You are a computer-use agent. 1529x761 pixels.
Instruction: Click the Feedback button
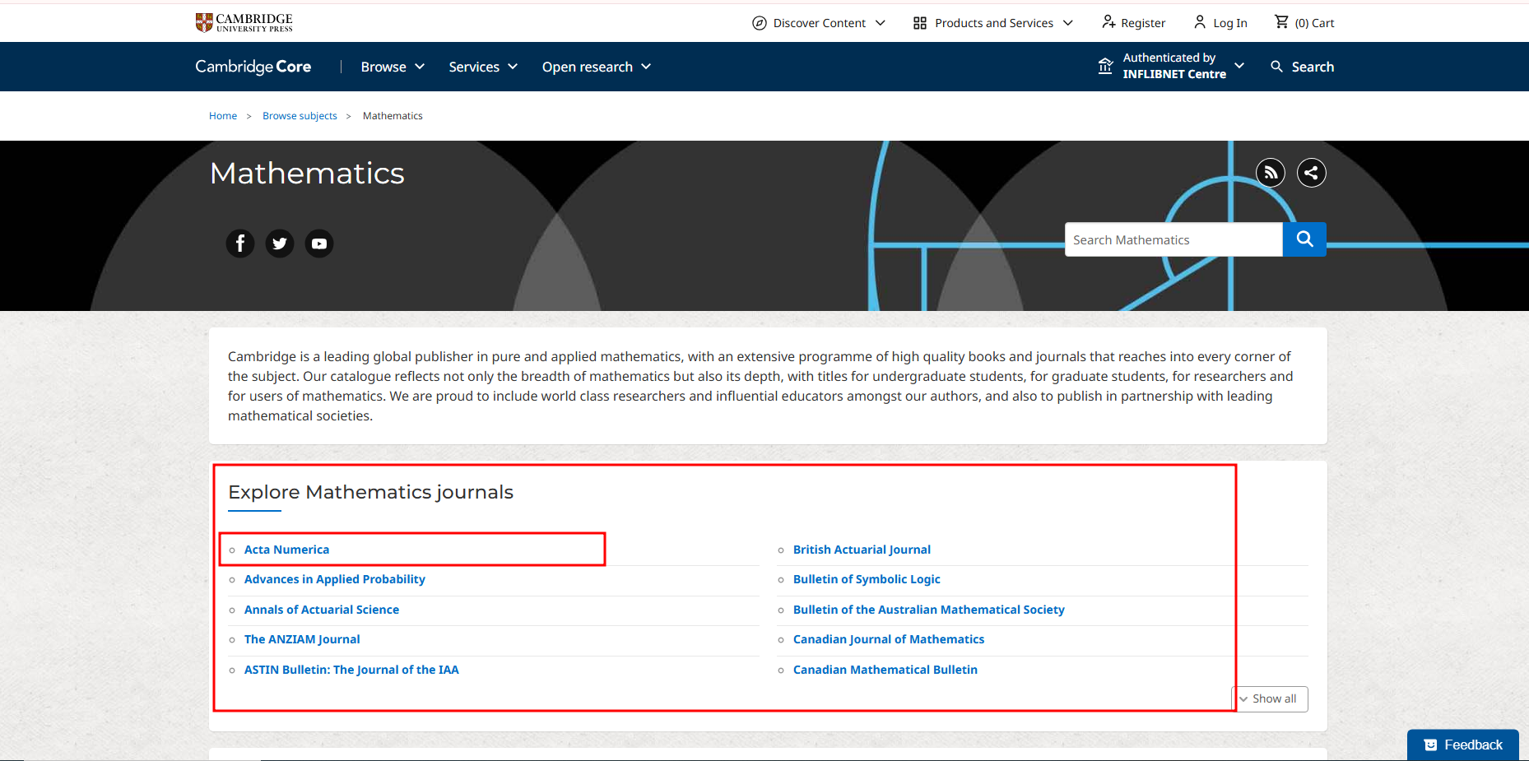coord(1462,745)
